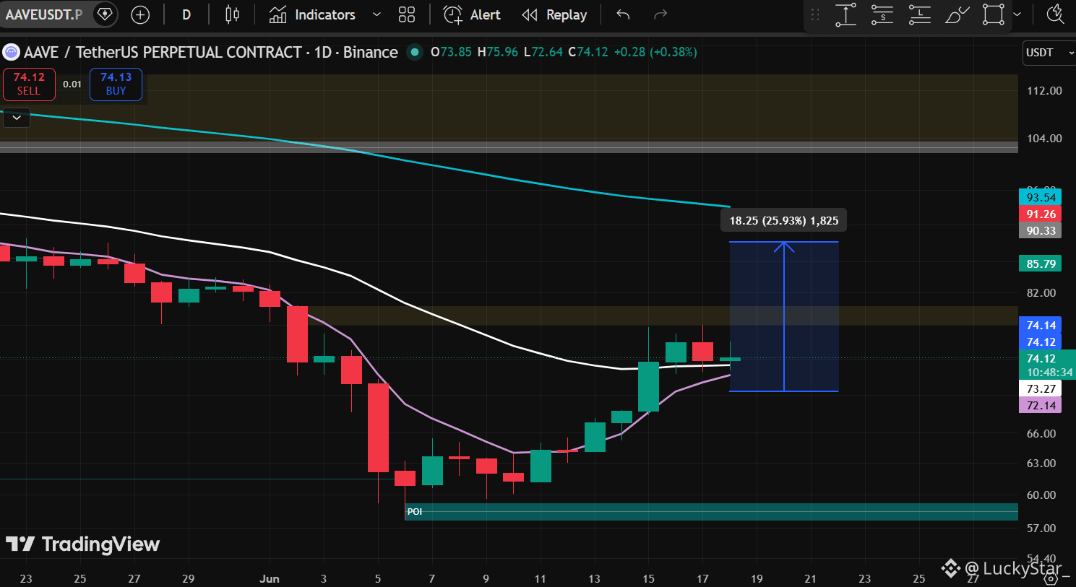This screenshot has height=587, width=1076.
Task: Click the green 85.79 price label
Action: coord(1041,264)
